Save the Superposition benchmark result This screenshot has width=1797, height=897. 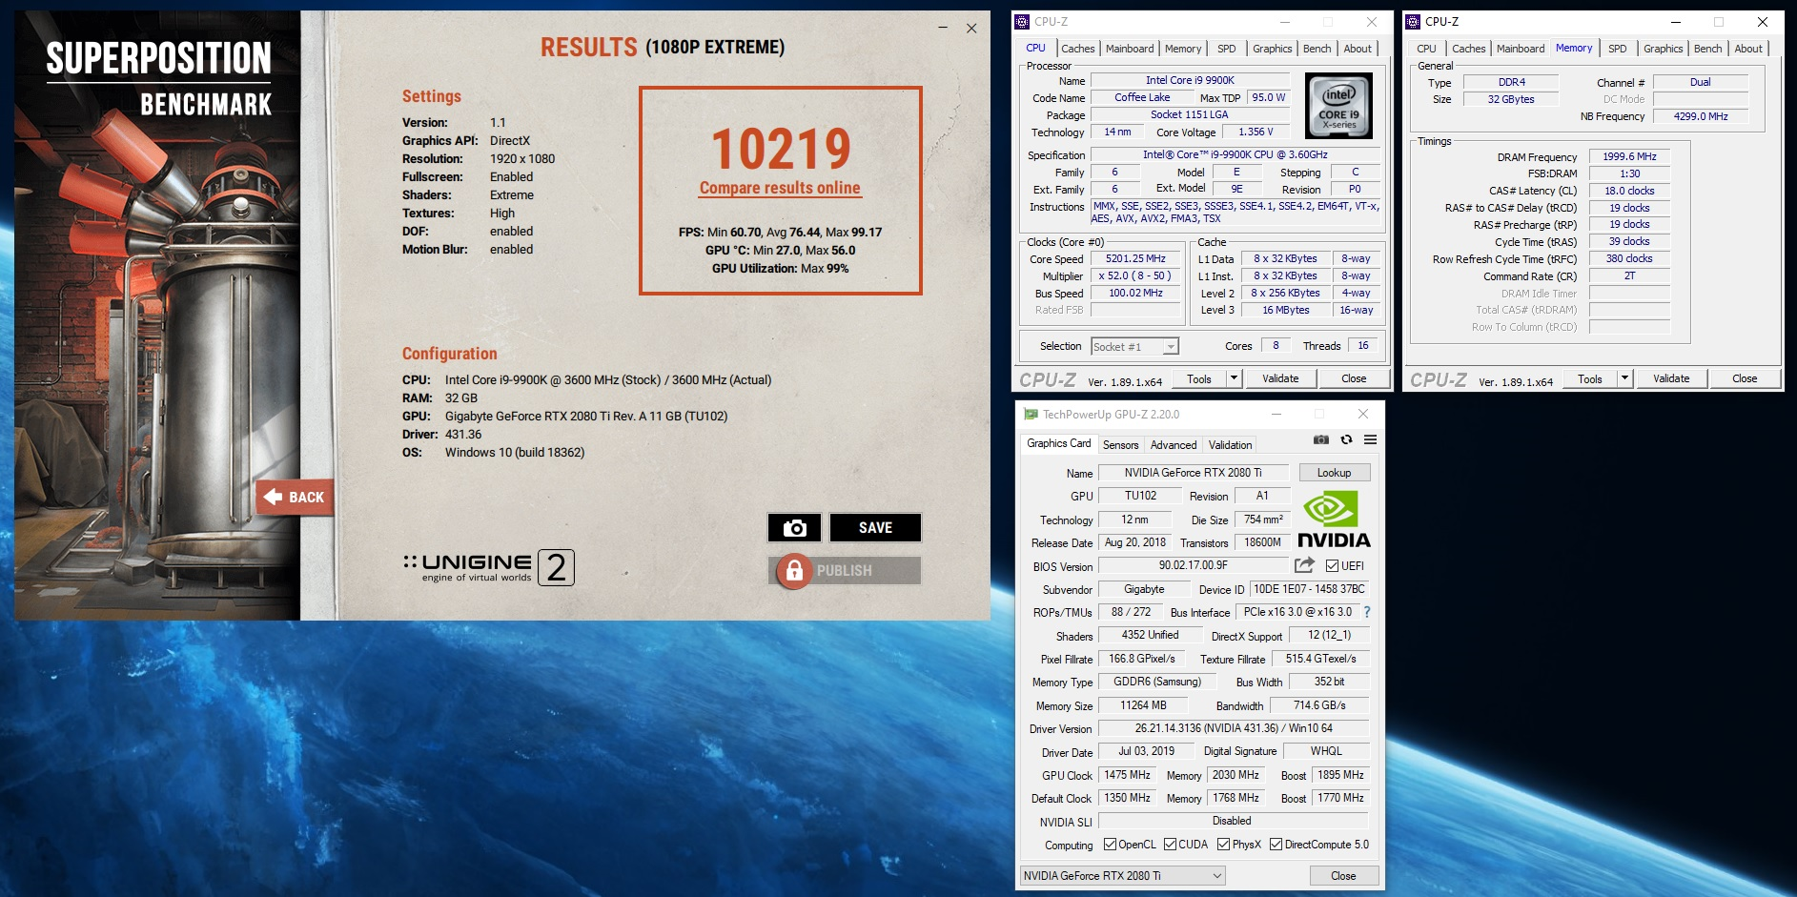coord(875,527)
